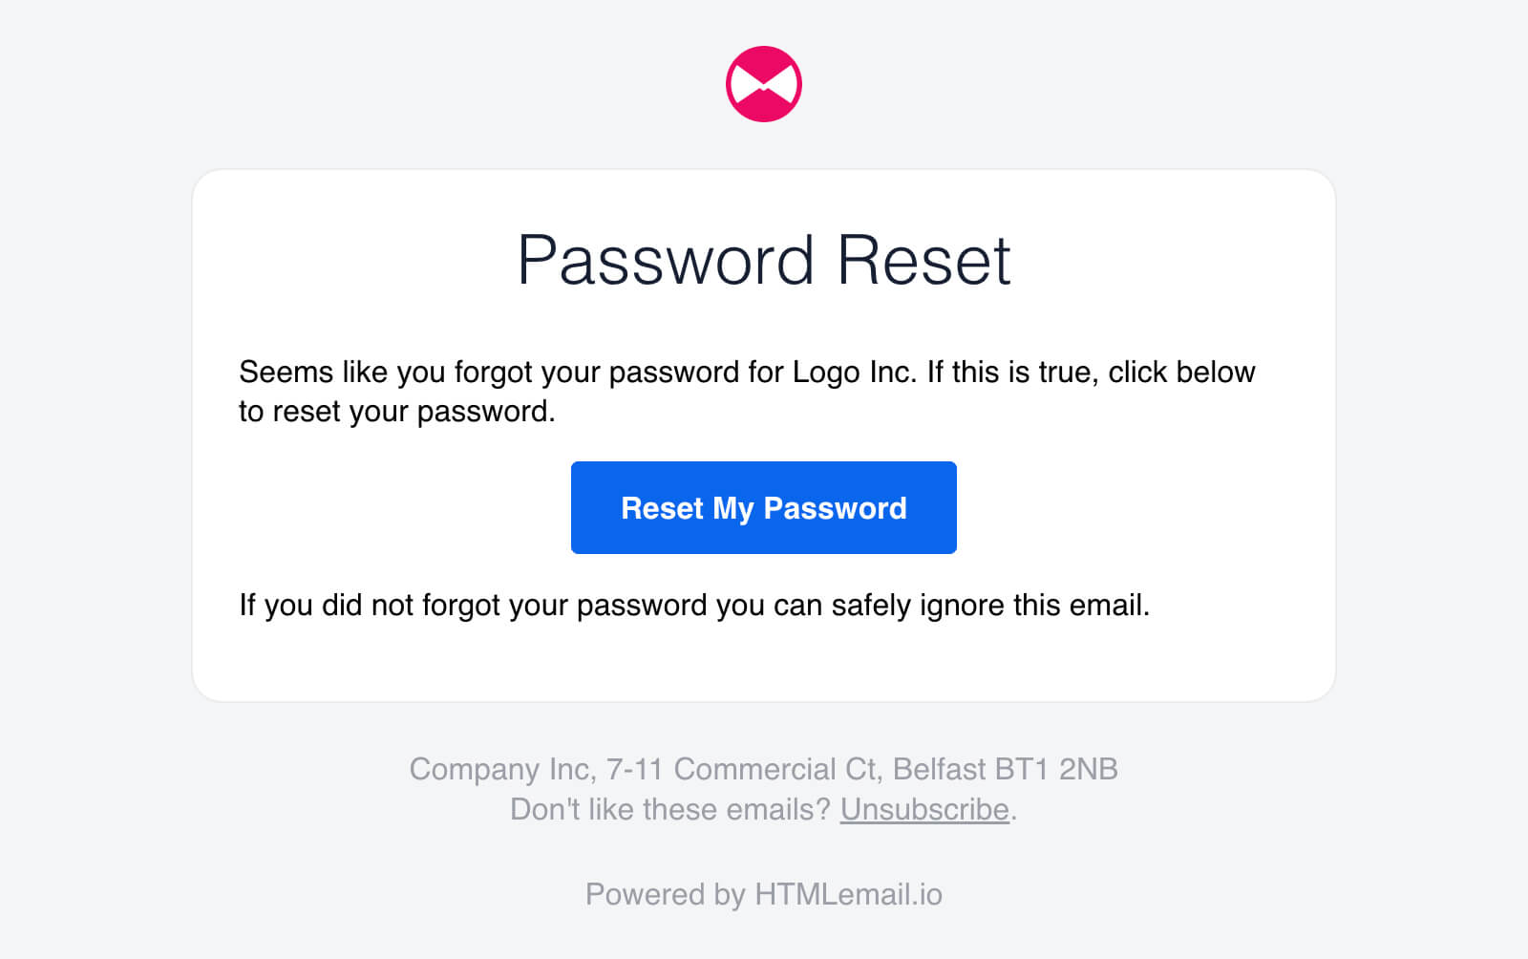The width and height of the screenshot is (1528, 959).
Task: Click the word Password in the large heading
Action: coord(666,260)
